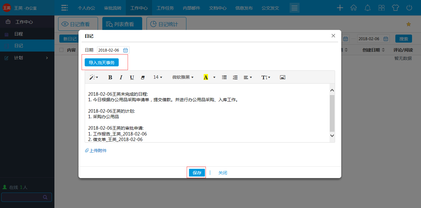Open the app grid icon in header
421x208 pixels.
tap(381, 8)
